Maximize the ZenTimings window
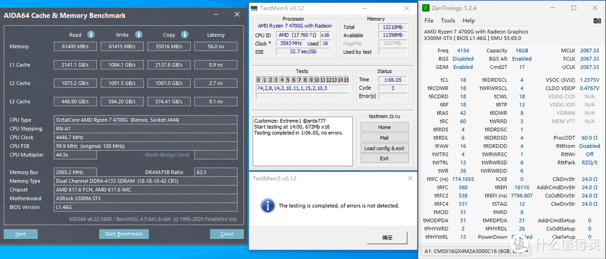 coord(574,8)
